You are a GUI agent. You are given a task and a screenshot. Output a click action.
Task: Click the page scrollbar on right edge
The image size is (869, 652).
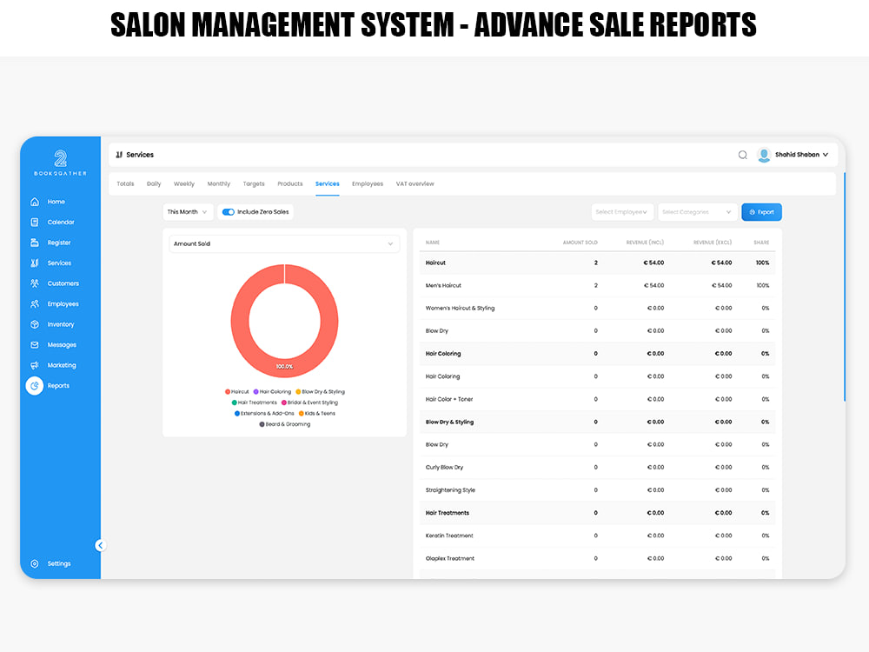844,287
